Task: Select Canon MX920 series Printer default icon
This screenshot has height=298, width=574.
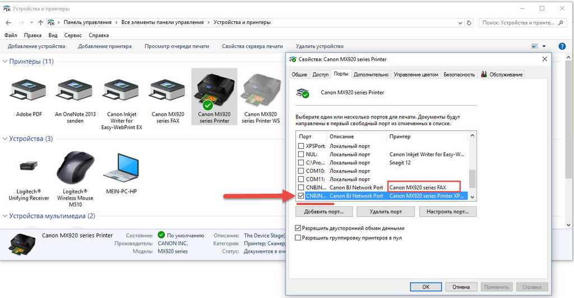Action: [214, 91]
